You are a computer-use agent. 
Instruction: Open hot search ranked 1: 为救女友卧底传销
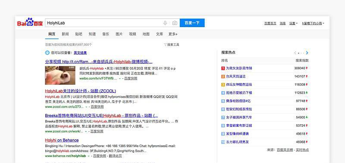coord(239,68)
